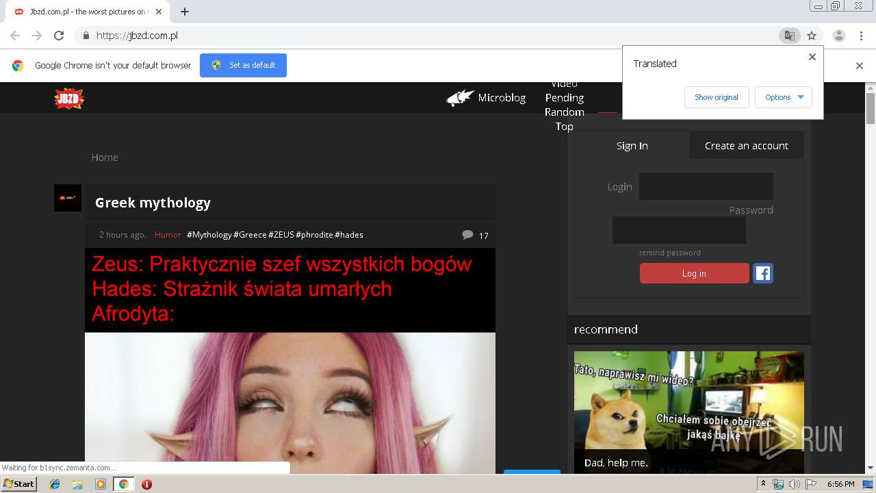Open the Humor category link

click(x=168, y=235)
